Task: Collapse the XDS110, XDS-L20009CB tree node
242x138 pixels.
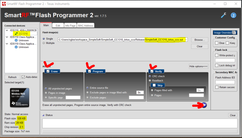Action: (7, 30)
